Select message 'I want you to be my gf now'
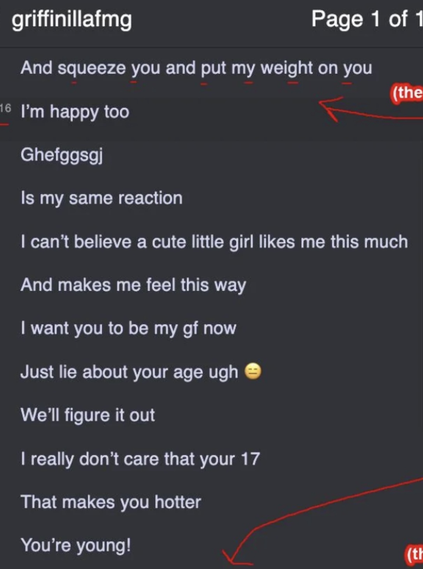The width and height of the screenshot is (423, 569). 128,328
